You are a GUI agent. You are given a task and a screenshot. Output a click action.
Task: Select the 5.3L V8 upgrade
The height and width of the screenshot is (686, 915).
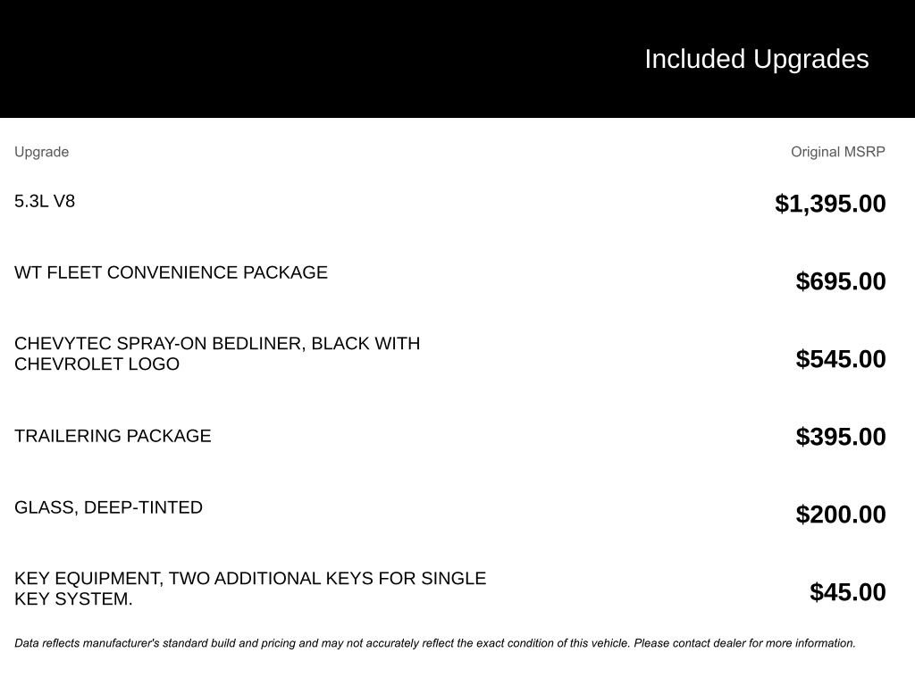point(45,201)
